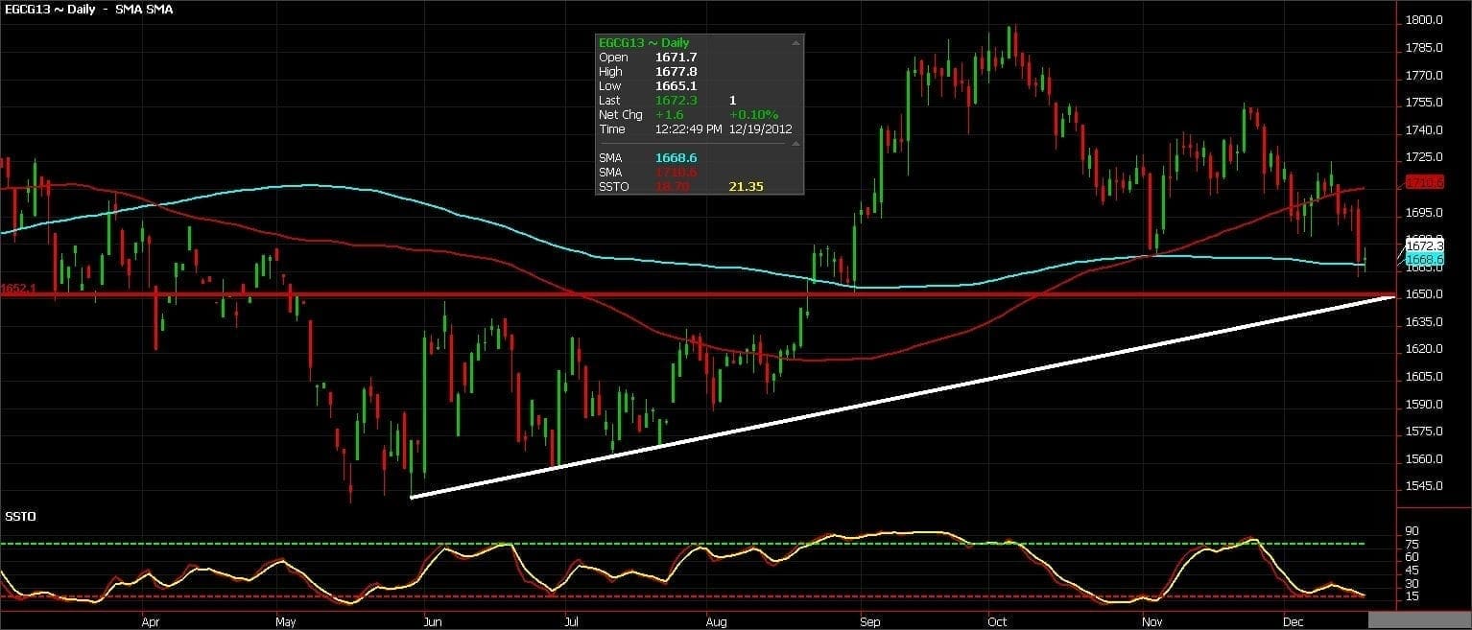
Task: Click the Dec label on time axis
Action: pyautogui.click(x=1292, y=620)
